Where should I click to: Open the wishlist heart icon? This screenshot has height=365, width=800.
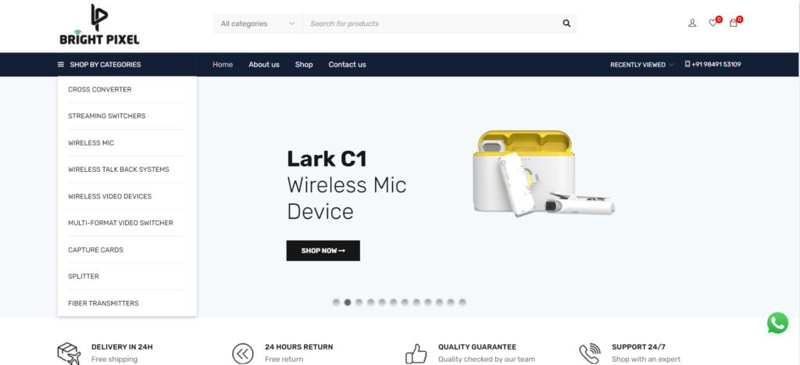712,23
